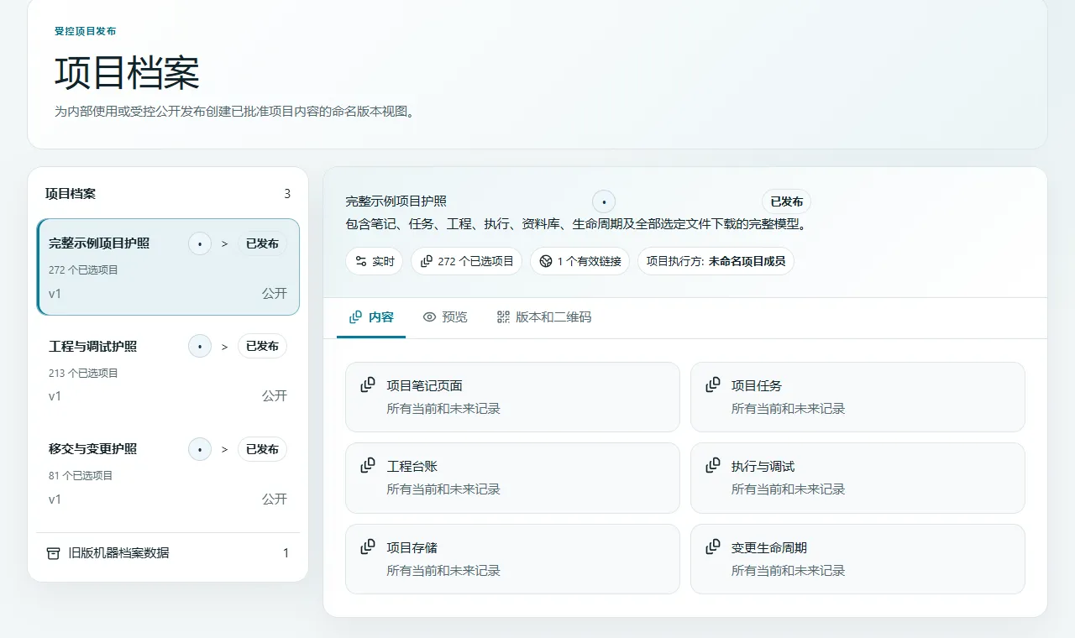Select the 工程与调试护照 archive
1075x638 pixels.
[x=168, y=370]
